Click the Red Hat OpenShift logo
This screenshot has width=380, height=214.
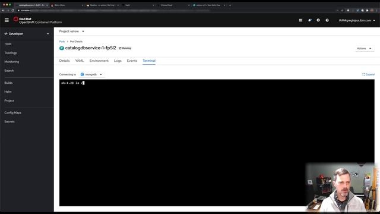pyautogui.click(x=37, y=20)
